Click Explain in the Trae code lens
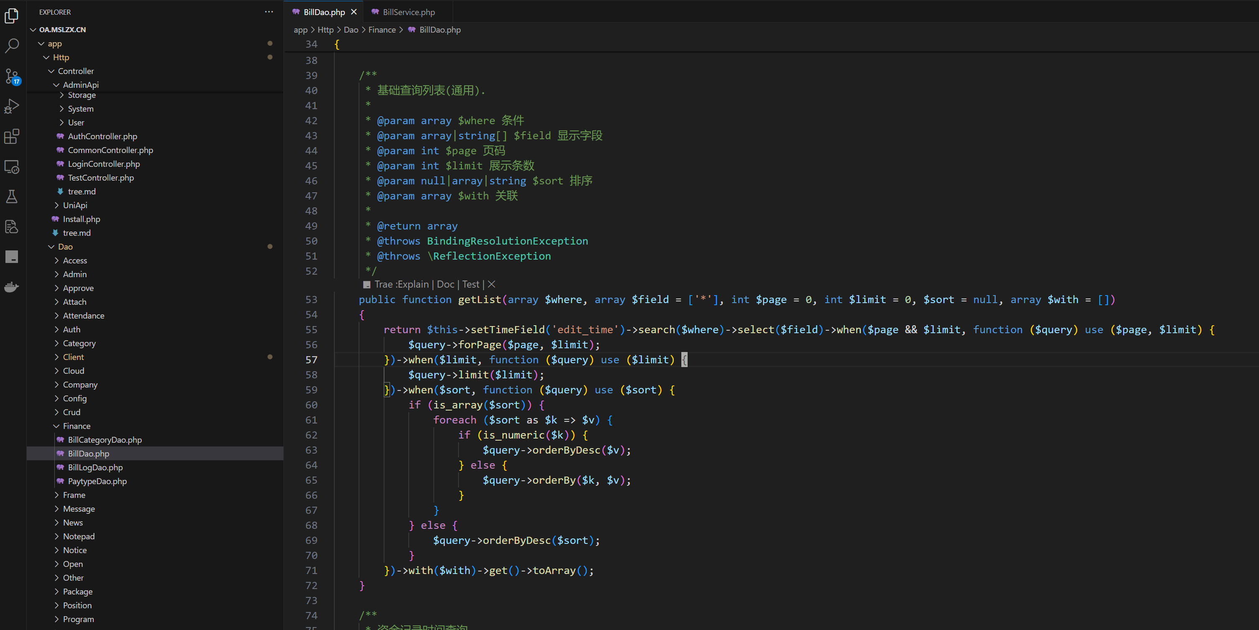Image resolution: width=1259 pixels, height=630 pixels. (413, 284)
